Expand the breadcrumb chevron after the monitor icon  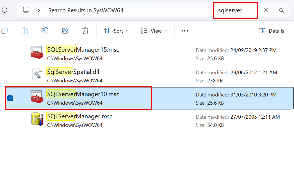[x=39, y=10]
